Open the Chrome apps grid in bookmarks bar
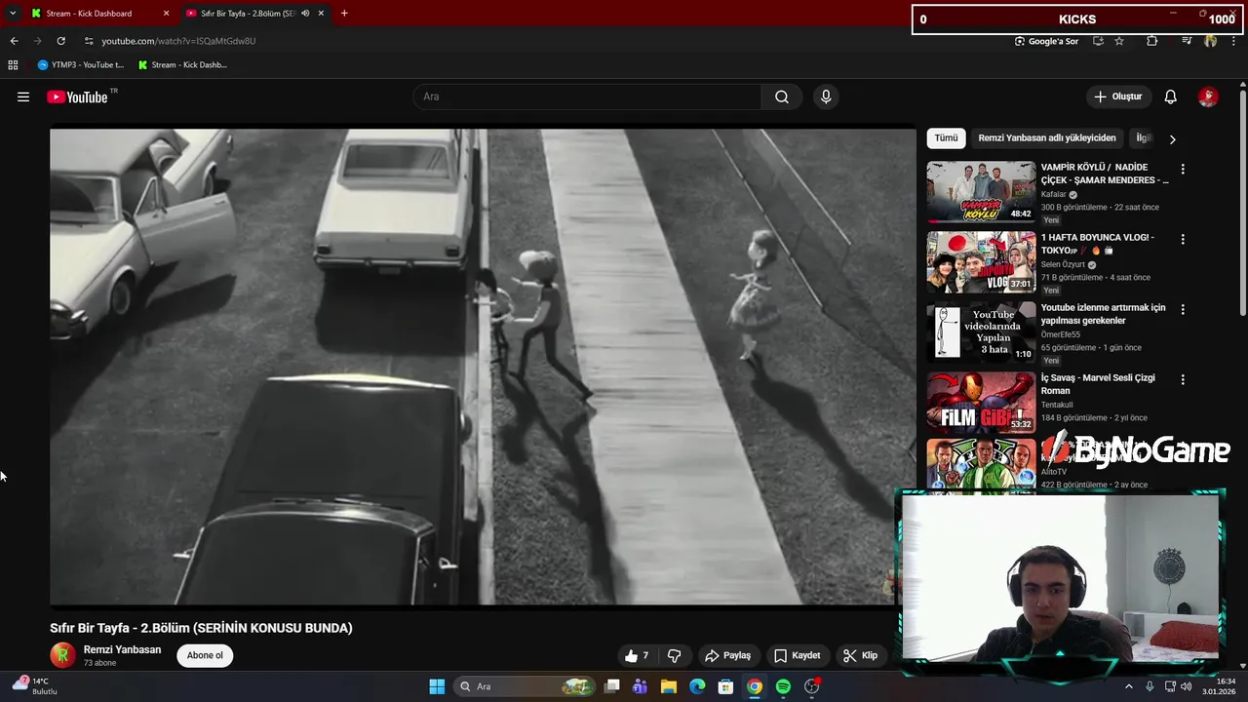1248x702 pixels. click(x=13, y=65)
